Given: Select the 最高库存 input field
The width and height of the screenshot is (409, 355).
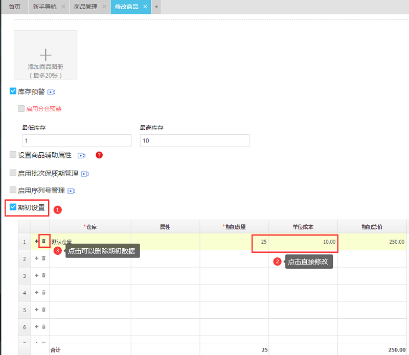Looking at the screenshot, I should click(x=194, y=140).
